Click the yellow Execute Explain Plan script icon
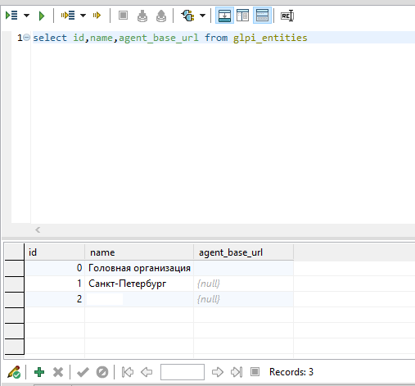The width and height of the screenshot is (415, 386). point(68,16)
